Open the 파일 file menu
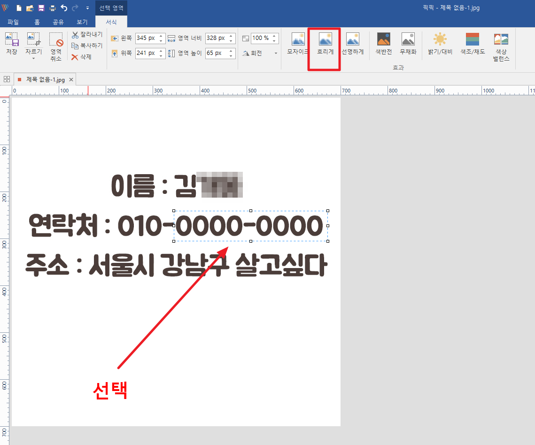The height and width of the screenshot is (445, 535). (13, 22)
